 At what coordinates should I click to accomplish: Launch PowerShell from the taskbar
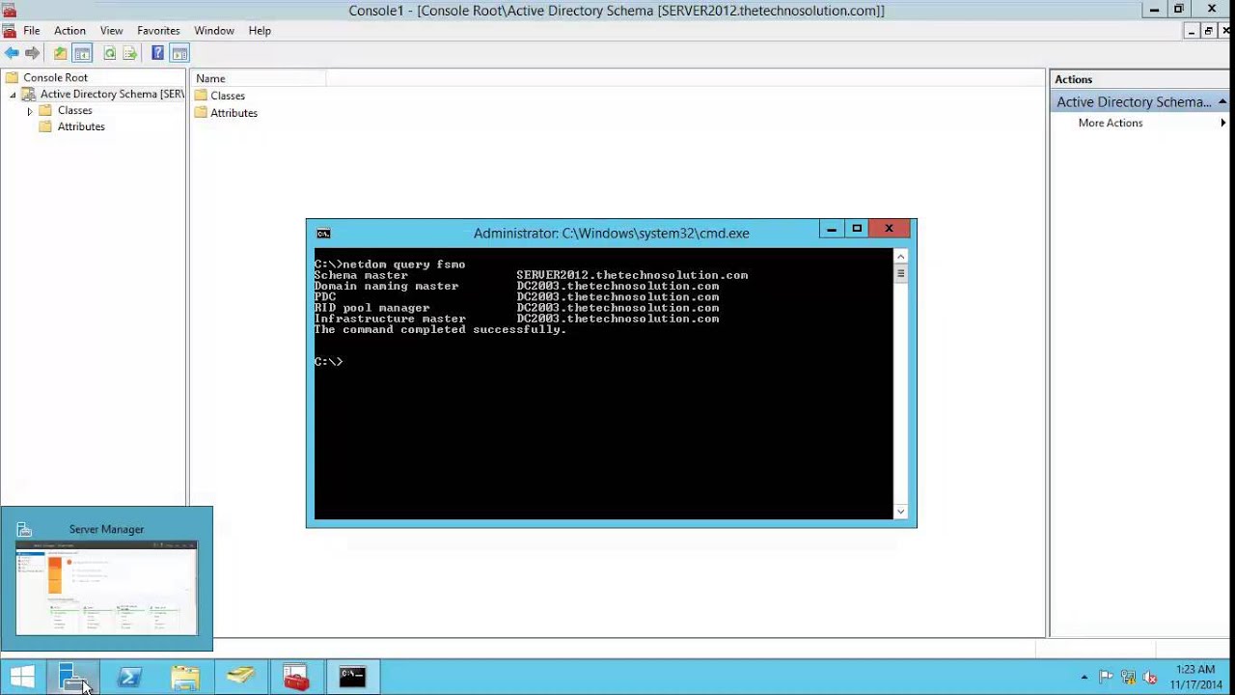129,678
